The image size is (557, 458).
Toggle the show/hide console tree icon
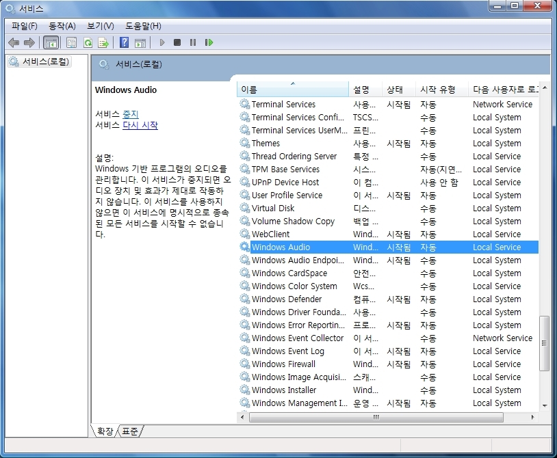pyautogui.click(x=51, y=43)
